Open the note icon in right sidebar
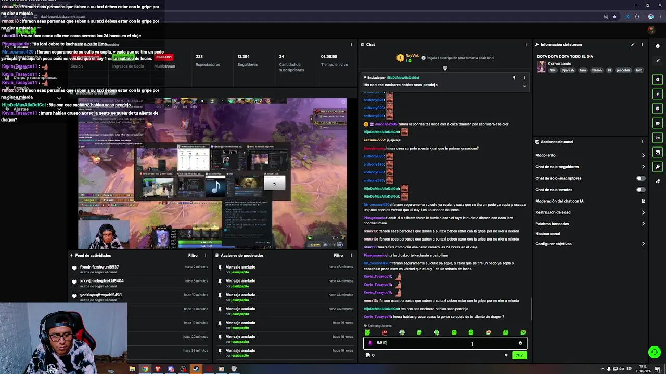The height and width of the screenshot is (374, 666). 658,109
